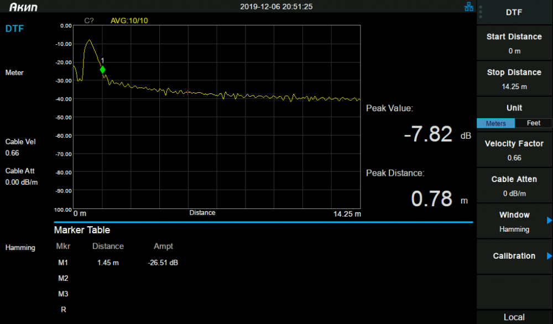Click the AVG:10/10 averaging indicator
The height and width of the screenshot is (324, 553).
[x=129, y=20]
